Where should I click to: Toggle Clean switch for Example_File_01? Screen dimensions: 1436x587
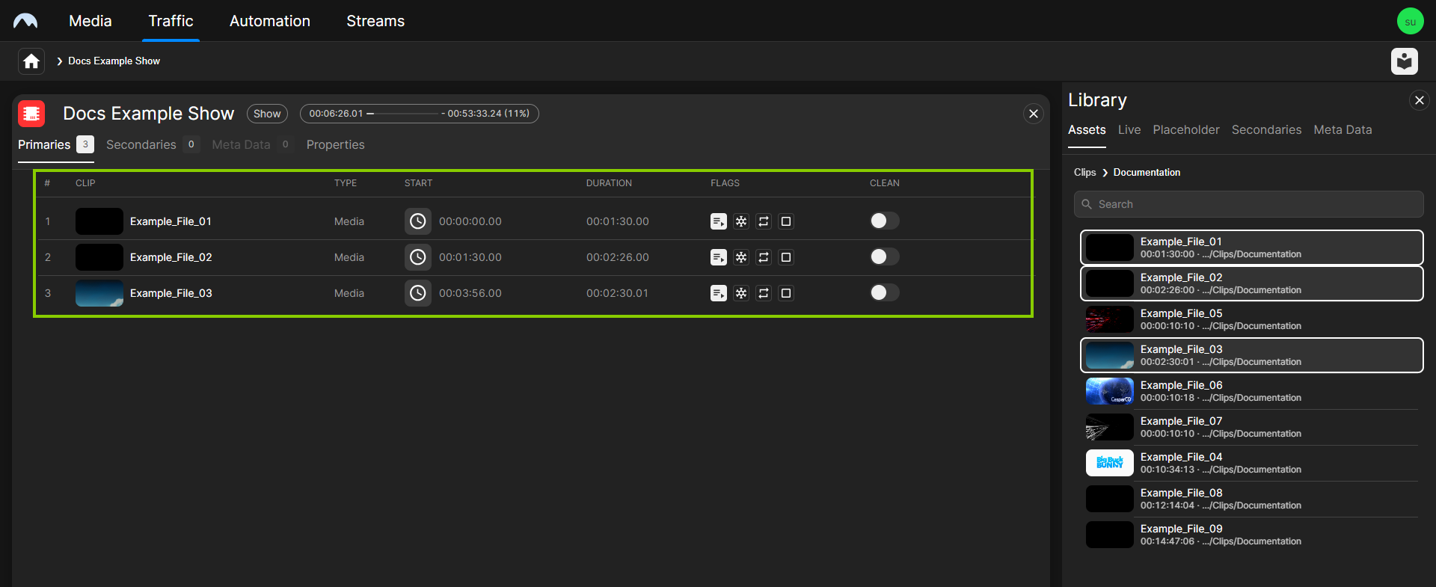point(884,221)
